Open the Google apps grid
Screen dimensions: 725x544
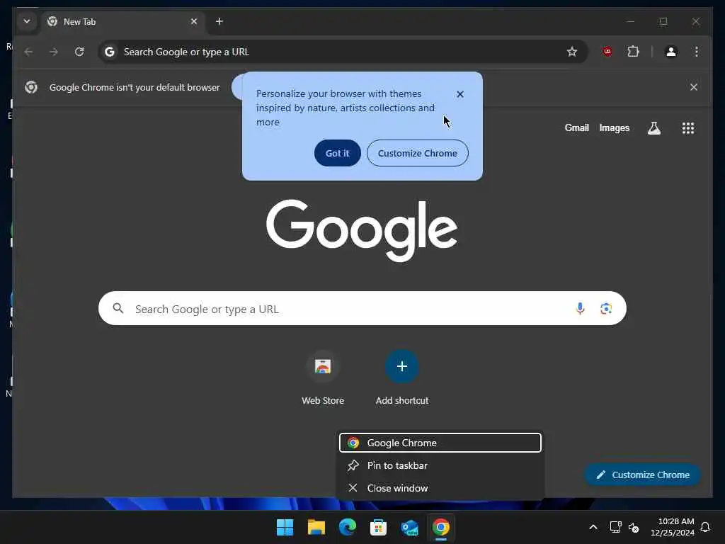(688, 128)
